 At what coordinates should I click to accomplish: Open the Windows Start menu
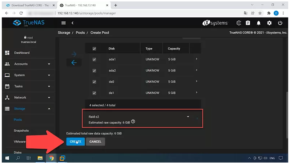7,158
